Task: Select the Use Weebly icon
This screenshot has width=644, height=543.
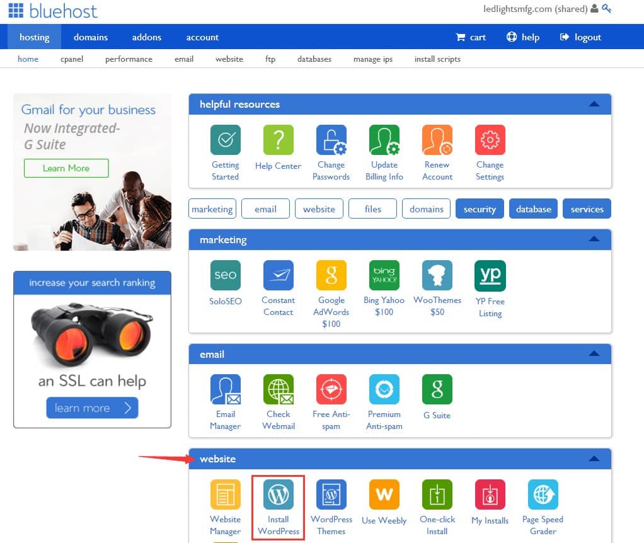Action: coord(384,495)
